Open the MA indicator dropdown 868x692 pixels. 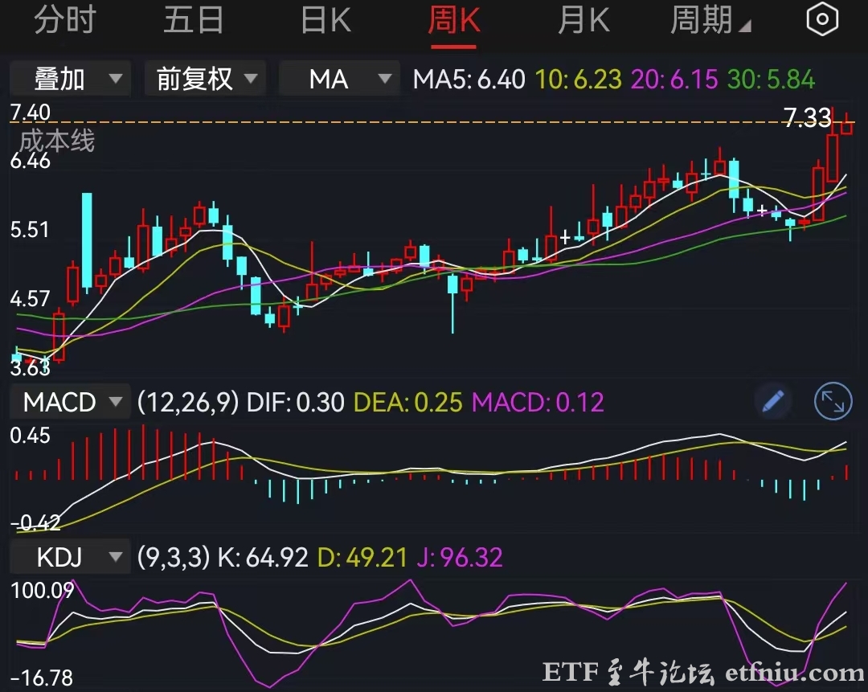[338, 78]
